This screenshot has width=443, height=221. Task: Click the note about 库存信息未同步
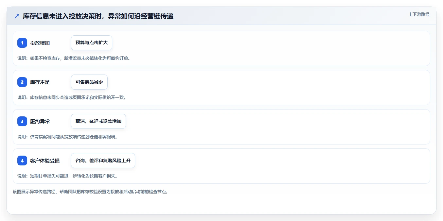72,97
